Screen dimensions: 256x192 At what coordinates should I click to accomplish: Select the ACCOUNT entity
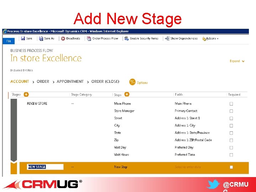(20, 81)
